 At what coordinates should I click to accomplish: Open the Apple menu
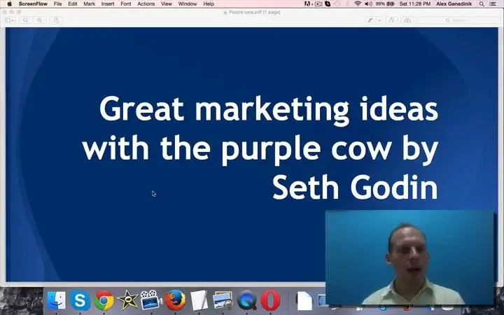click(9, 4)
